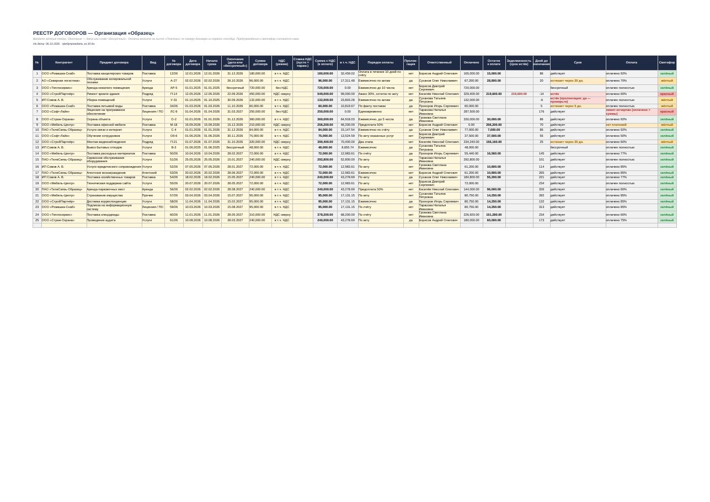The height and width of the screenshot is (502, 710).
Task: Click the «Задолженность (срок истёк)» header cell
Action: tap(519, 62)
